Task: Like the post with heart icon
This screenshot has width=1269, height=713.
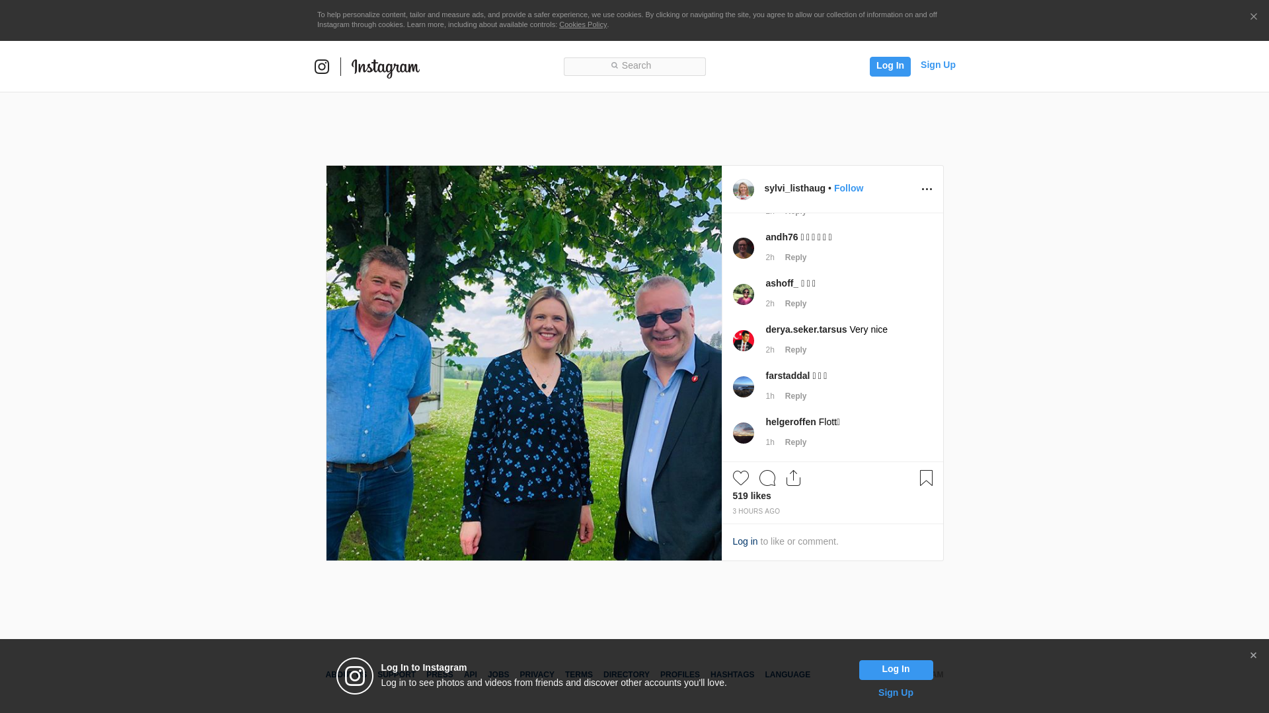Action: [741, 478]
